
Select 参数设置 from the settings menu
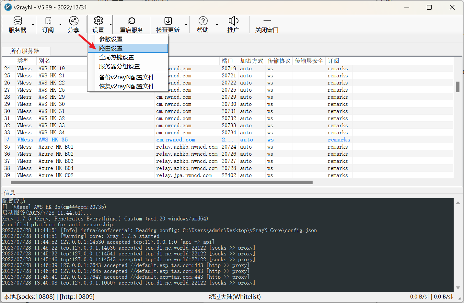tap(128, 39)
